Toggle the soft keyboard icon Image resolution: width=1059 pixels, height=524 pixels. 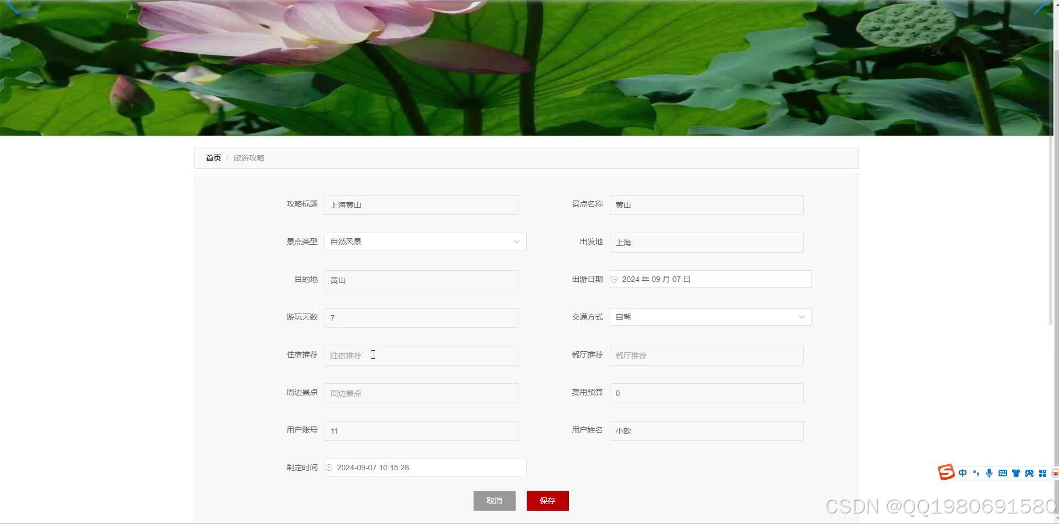click(x=1003, y=473)
